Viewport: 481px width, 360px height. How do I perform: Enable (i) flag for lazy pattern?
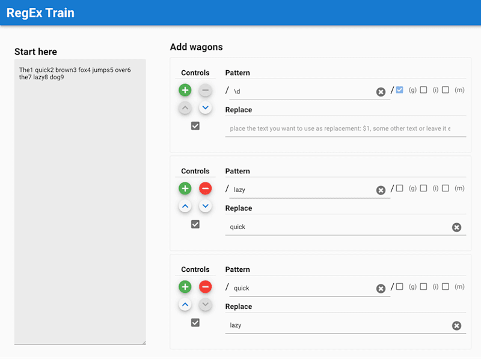[423, 188]
